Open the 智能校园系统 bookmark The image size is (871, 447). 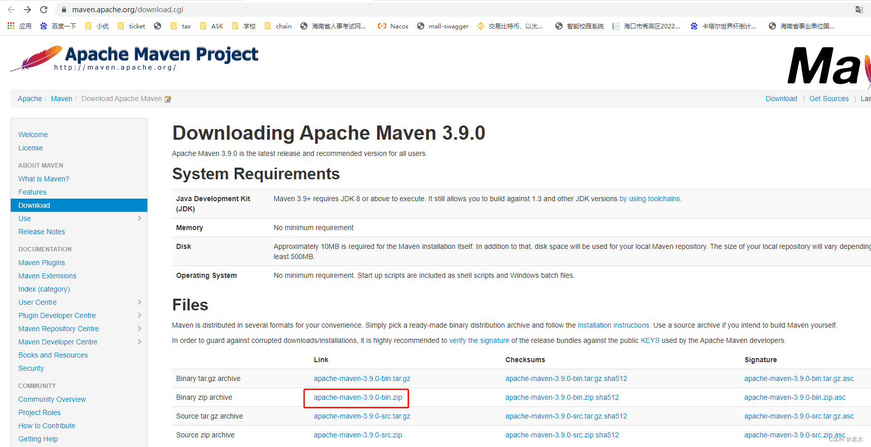(579, 26)
